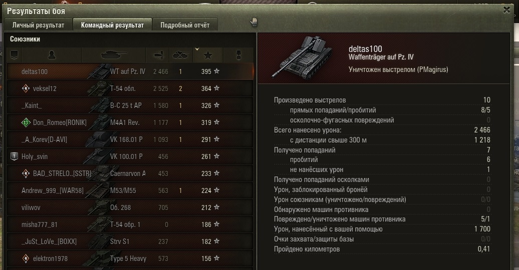Select the Командный результат tab

(112, 25)
